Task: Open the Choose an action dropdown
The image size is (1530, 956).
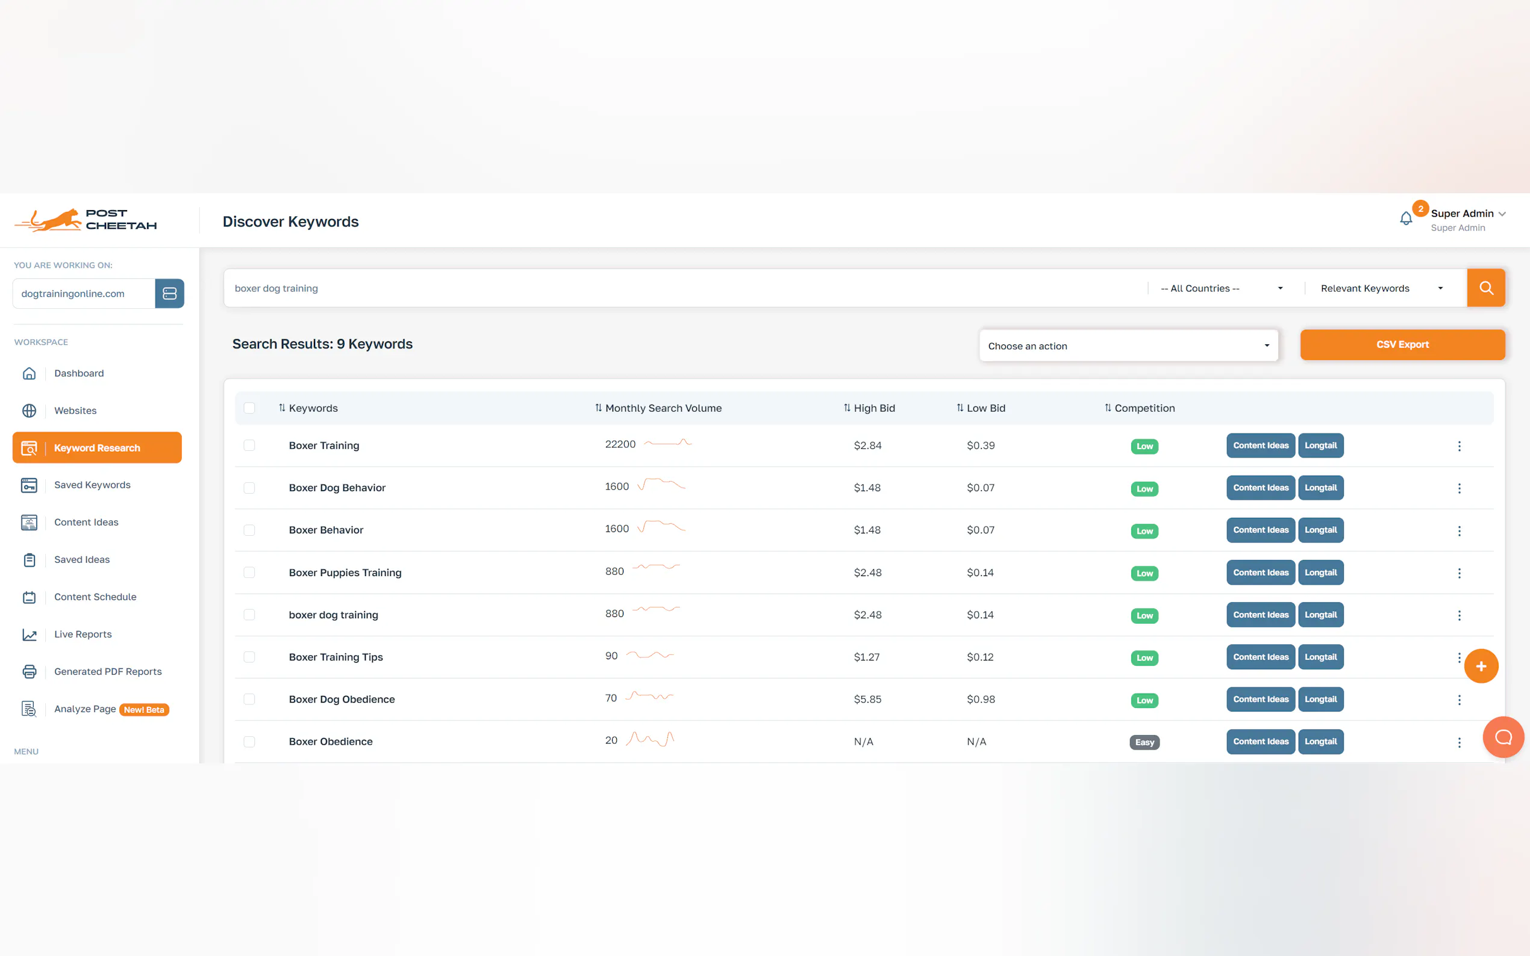Action: coord(1128,346)
